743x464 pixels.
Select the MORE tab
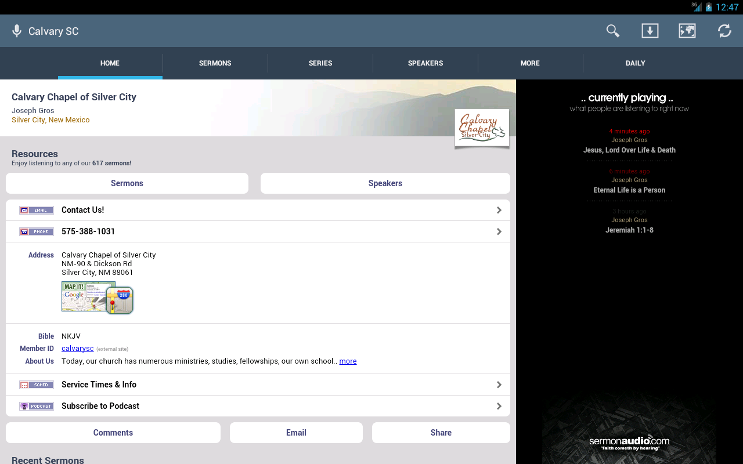[x=530, y=63]
